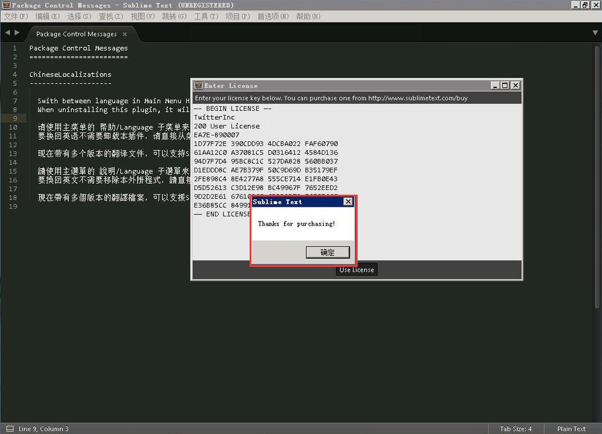The width and height of the screenshot is (602, 434).
Task: Open the 选择(S) menu
Action: 79,16
